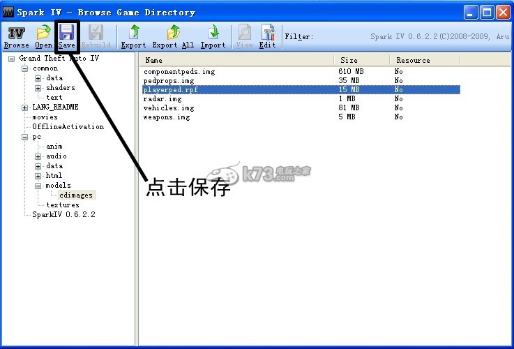Screen dimensions: 514x349
Task: Expand the audio folder node
Action: (39, 156)
